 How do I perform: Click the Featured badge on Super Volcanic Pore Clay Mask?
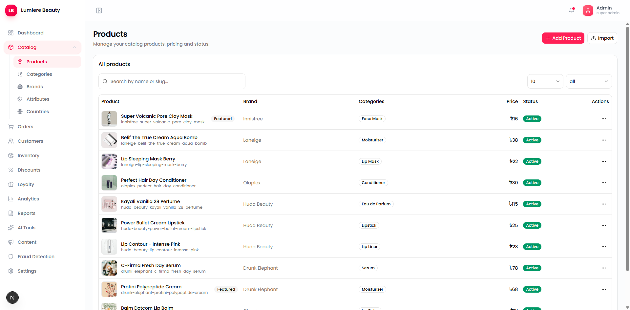click(223, 119)
